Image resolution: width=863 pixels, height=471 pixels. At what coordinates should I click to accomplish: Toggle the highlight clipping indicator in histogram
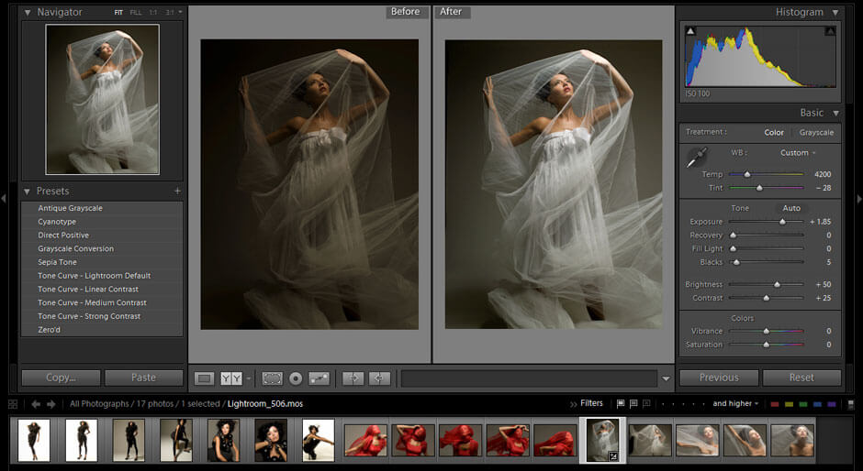829,31
